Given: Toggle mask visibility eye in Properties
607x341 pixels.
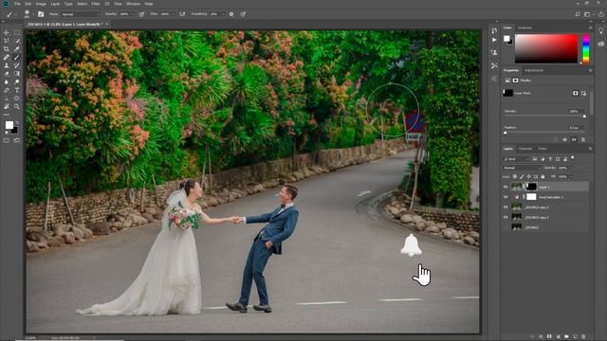Looking at the screenshot, I should 574,139.
